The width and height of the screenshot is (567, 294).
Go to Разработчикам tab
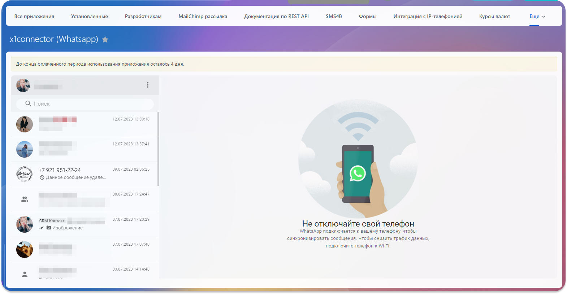143,17
